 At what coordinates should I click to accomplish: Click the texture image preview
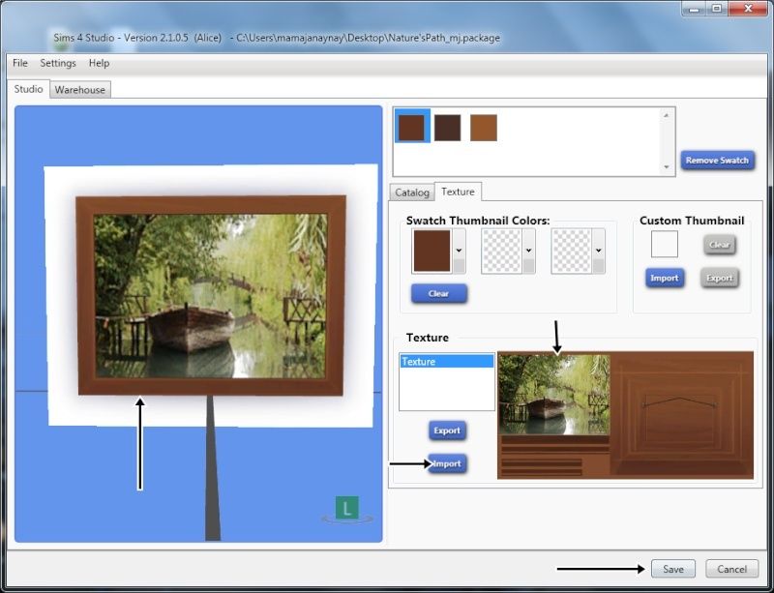[x=625, y=415]
